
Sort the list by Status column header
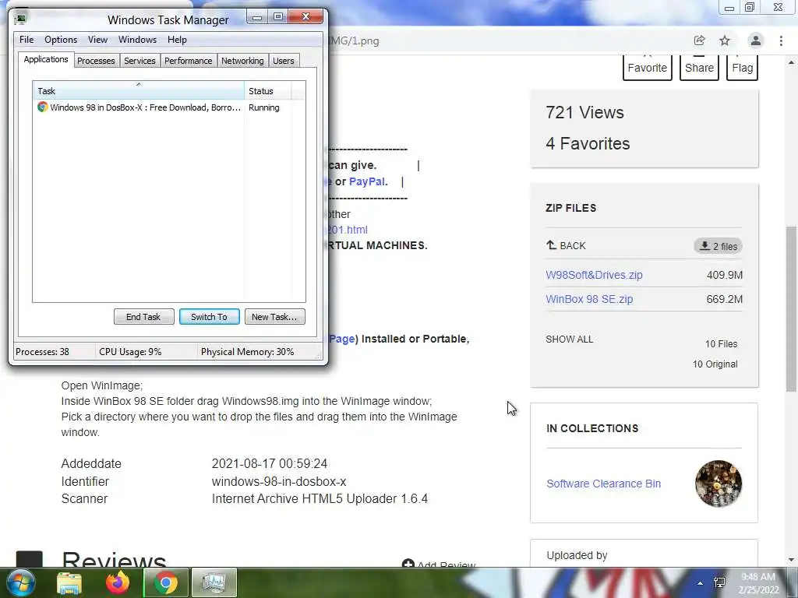click(267, 91)
